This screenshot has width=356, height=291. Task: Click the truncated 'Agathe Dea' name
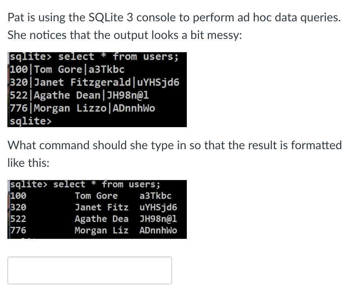pyautogui.click(x=102, y=219)
